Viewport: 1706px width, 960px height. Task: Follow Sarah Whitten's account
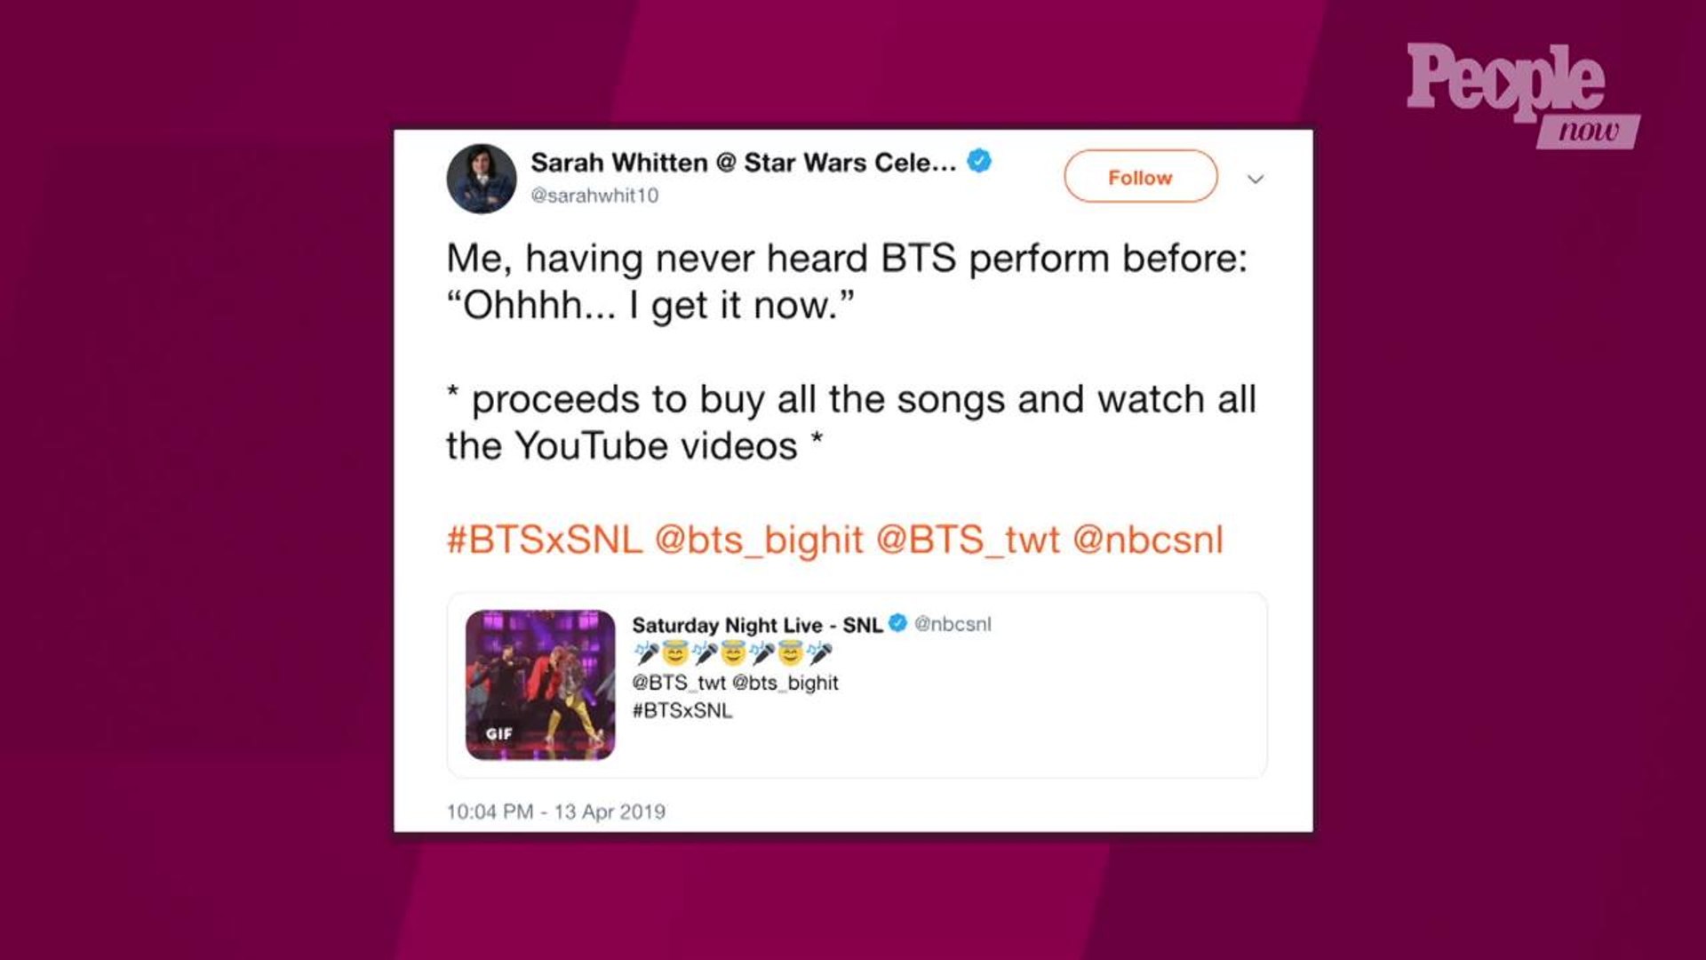click(x=1141, y=177)
